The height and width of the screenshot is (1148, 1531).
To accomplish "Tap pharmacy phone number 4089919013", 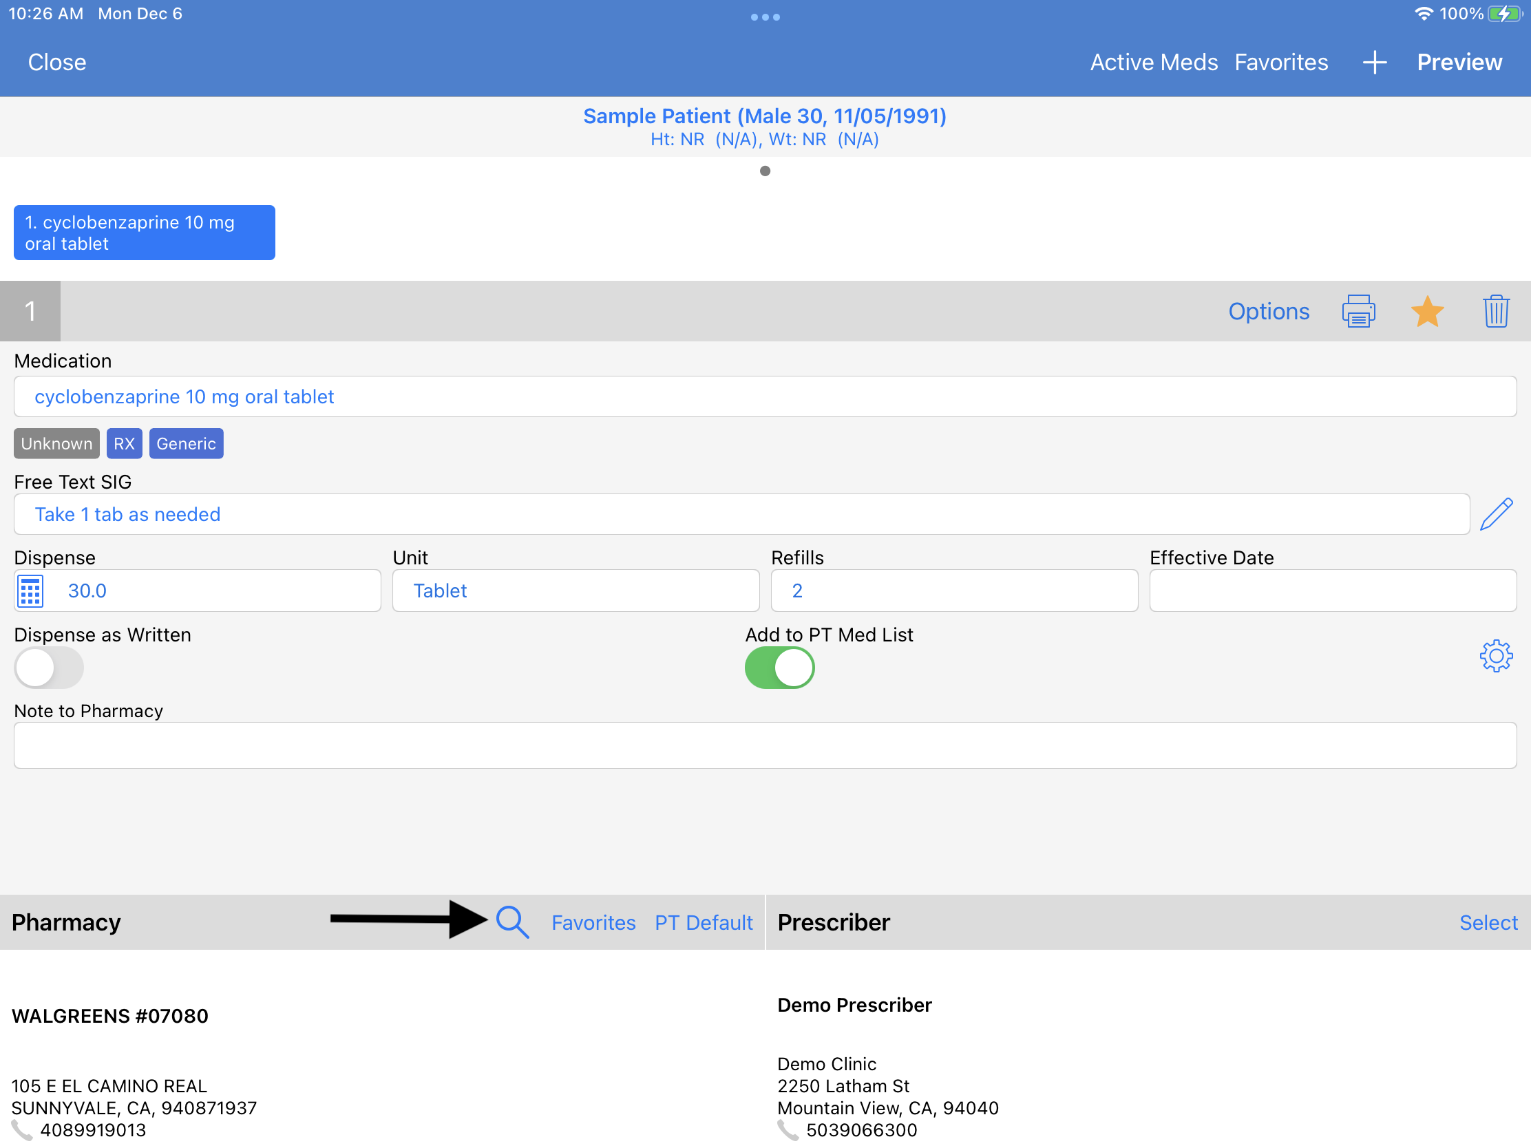I will (93, 1130).
